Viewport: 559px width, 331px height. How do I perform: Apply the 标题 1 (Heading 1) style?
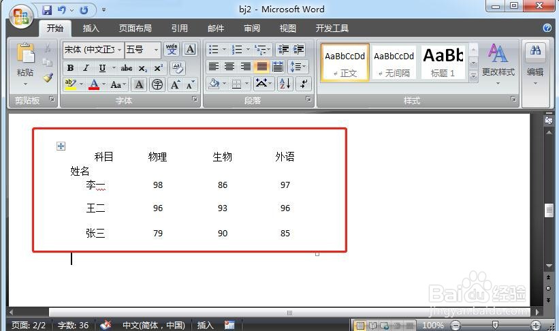coord(443,63)
